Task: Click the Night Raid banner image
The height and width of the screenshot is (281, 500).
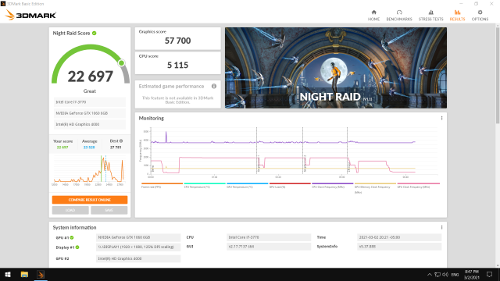Action: 336,68
